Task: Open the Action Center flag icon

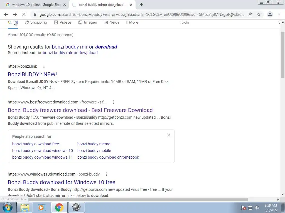Action: pyautogui.click(x=244, y=208)
